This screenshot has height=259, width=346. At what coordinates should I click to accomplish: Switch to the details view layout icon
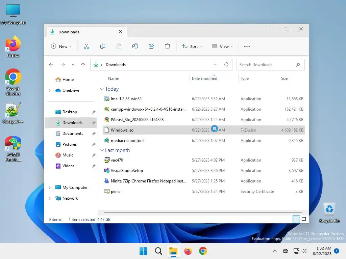coord(296,219)
